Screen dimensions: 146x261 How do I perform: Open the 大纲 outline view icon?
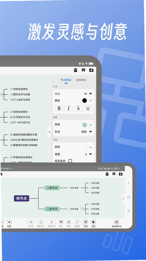(x=85, y=222)
